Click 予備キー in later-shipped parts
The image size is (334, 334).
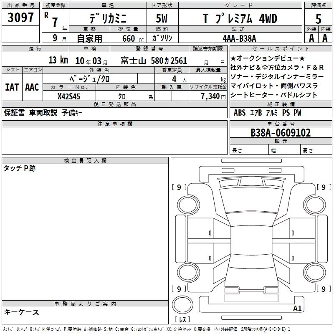click(72, 113)
